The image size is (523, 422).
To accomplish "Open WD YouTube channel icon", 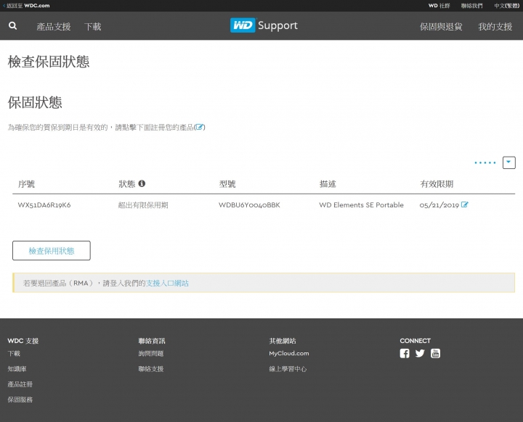I will [x=435, y=353].
